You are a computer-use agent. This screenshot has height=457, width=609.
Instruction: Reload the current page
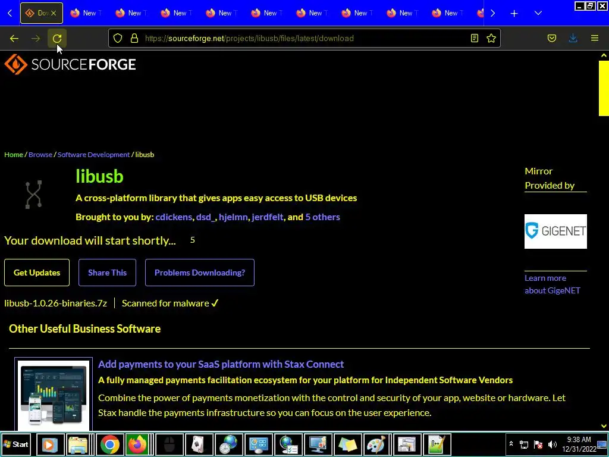point(57,38)
